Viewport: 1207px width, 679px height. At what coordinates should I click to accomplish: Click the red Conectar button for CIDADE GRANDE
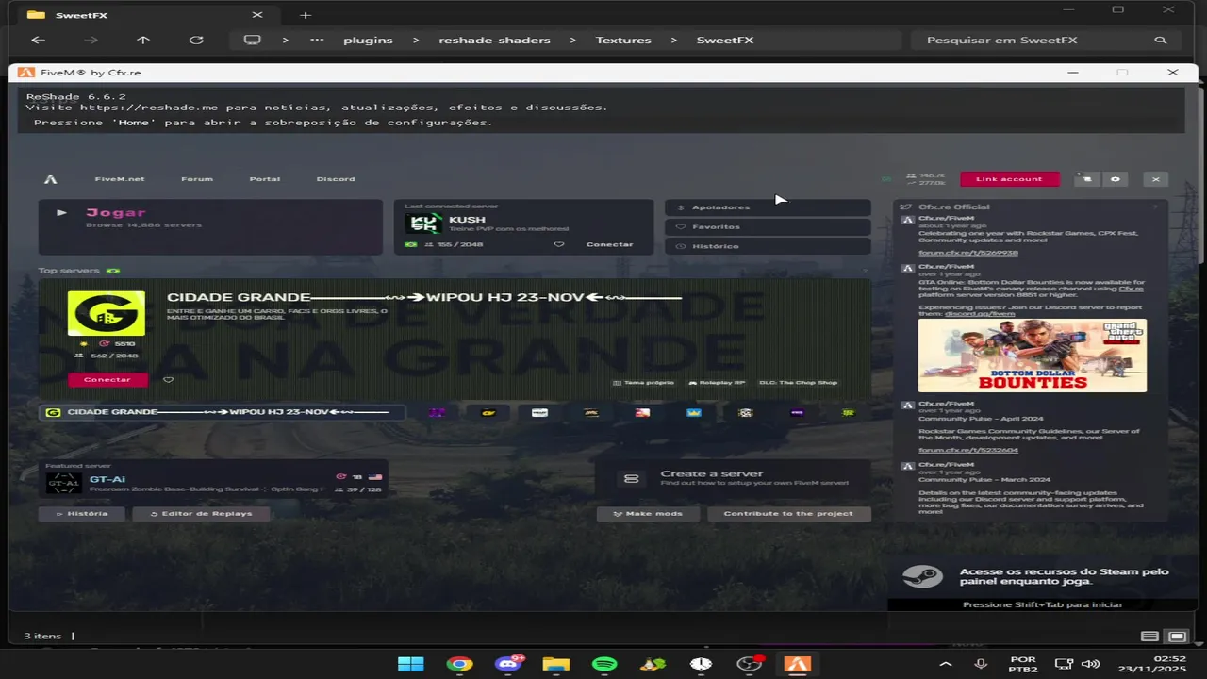(107, 379)
